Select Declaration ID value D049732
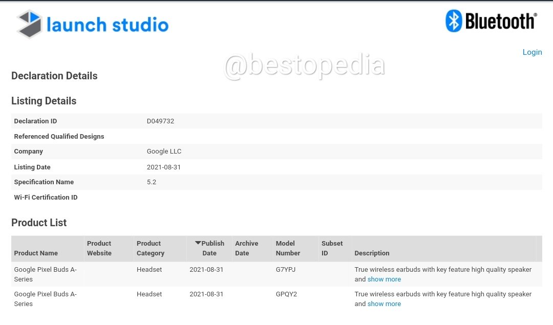The image size is (553, 325). 160,121
